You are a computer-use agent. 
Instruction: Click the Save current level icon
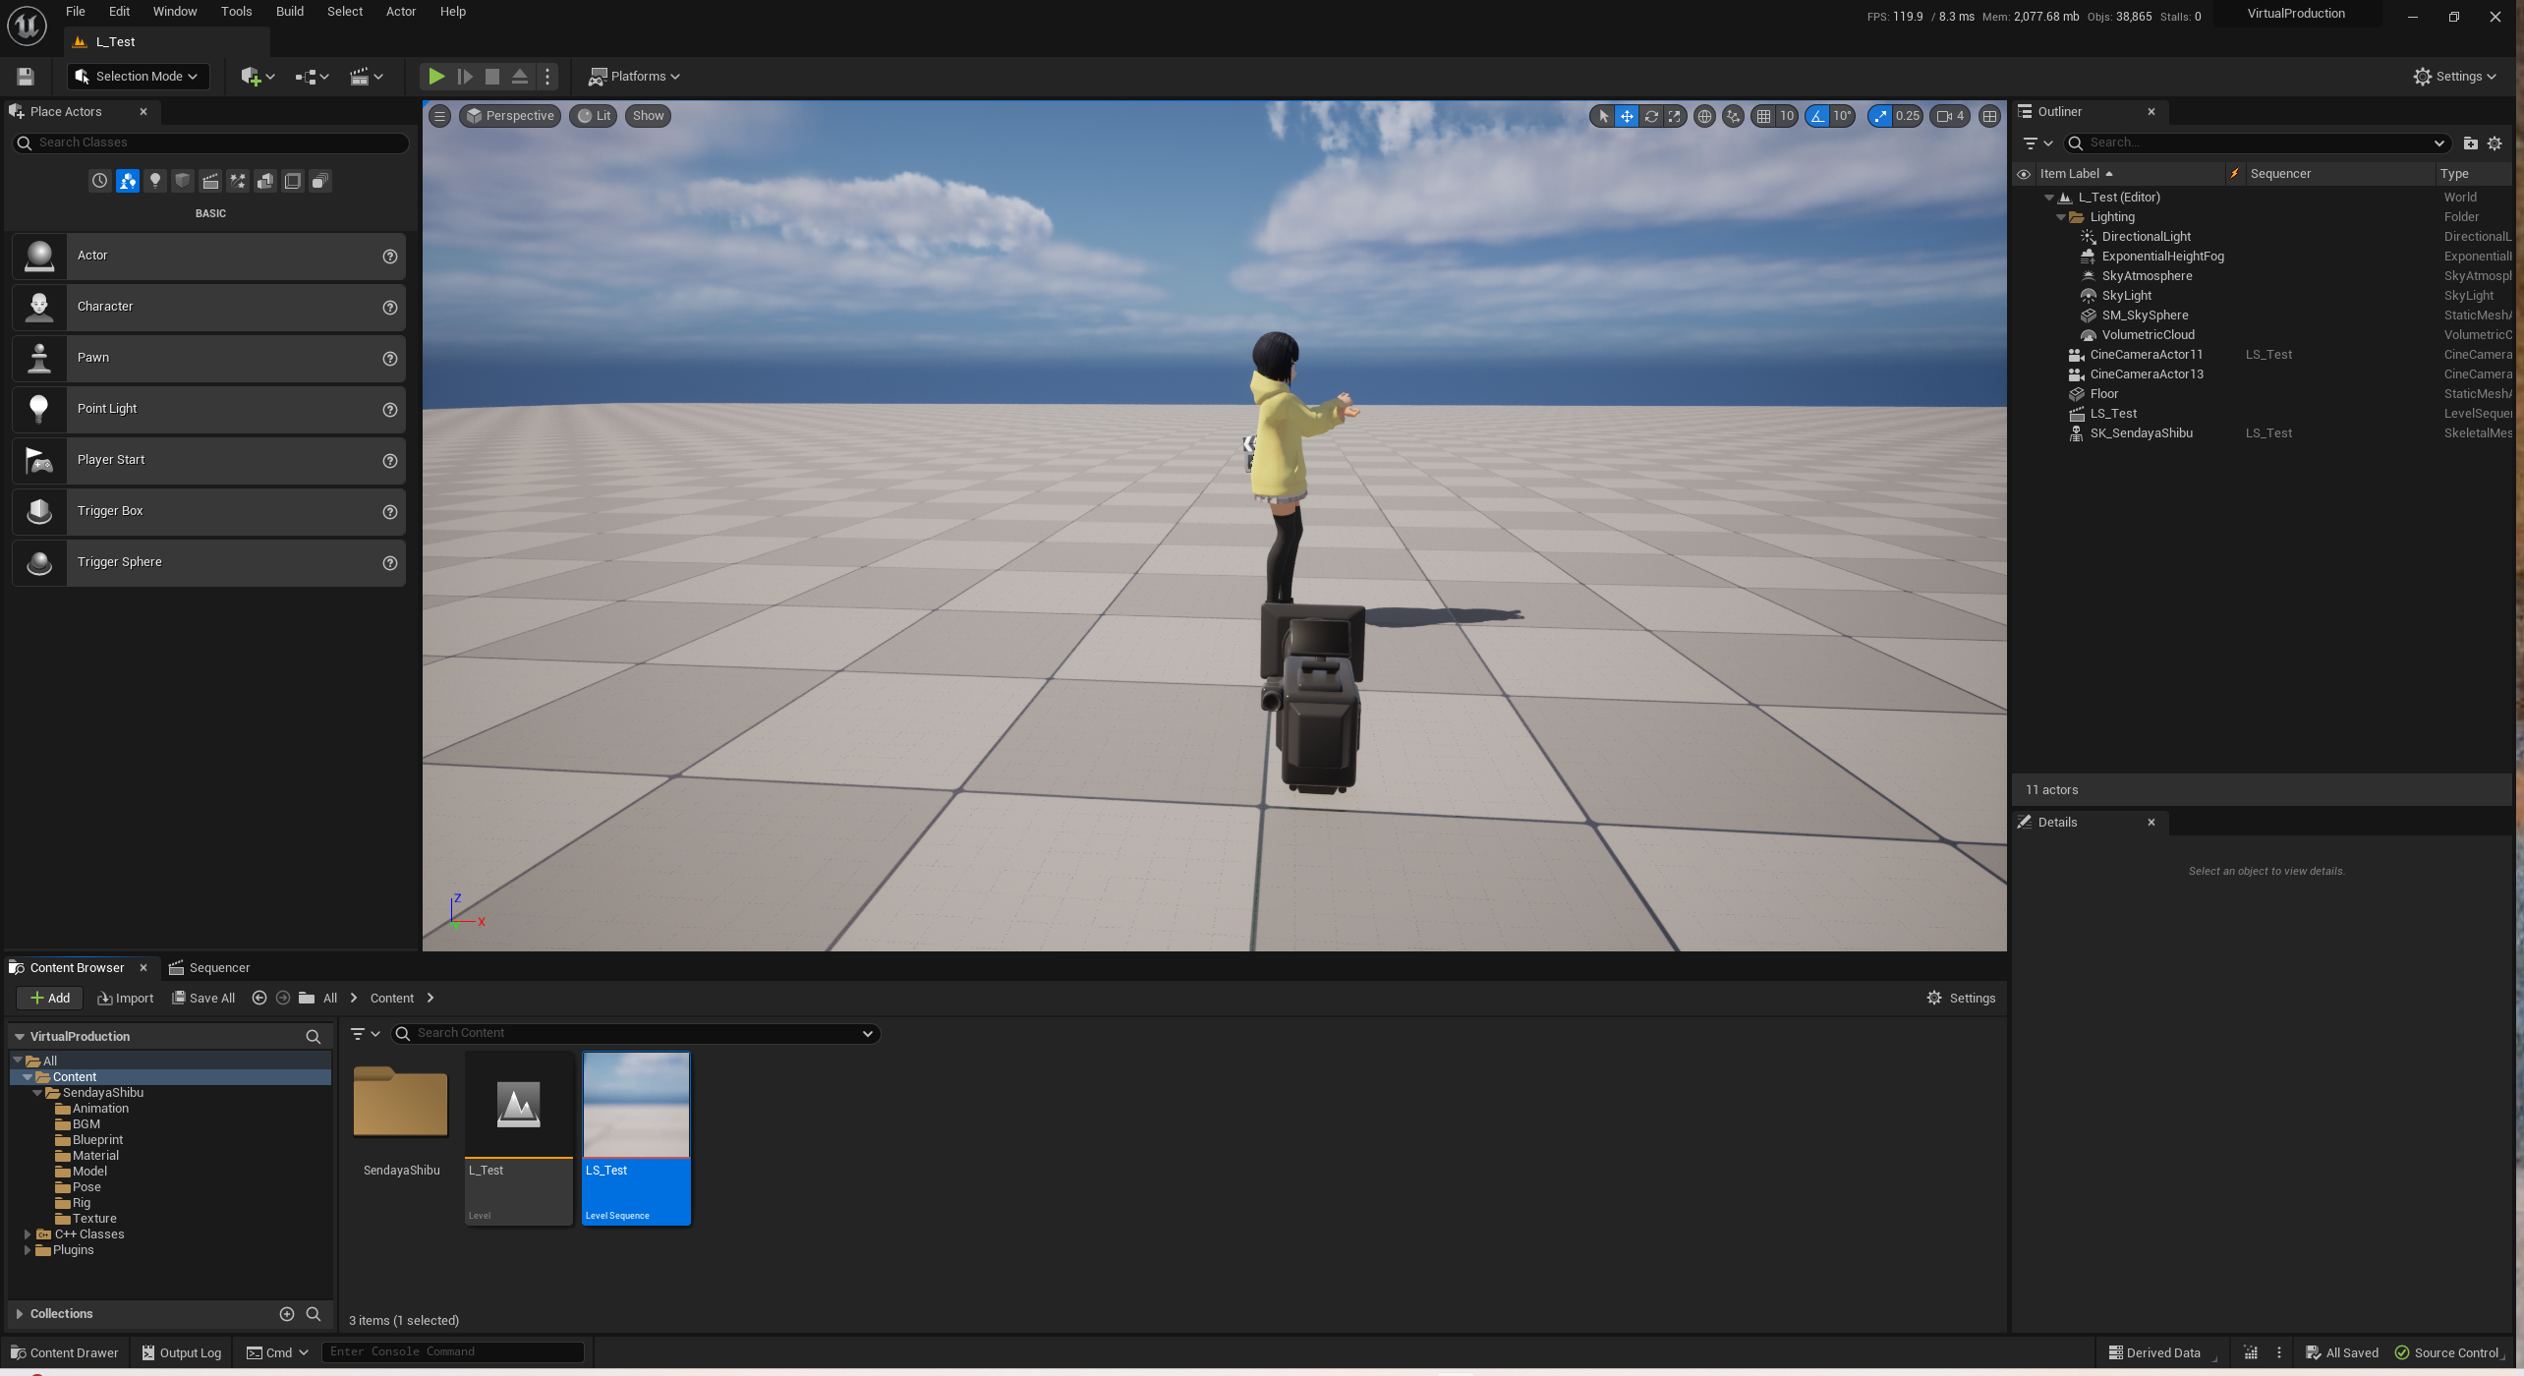tap(25, 76)
